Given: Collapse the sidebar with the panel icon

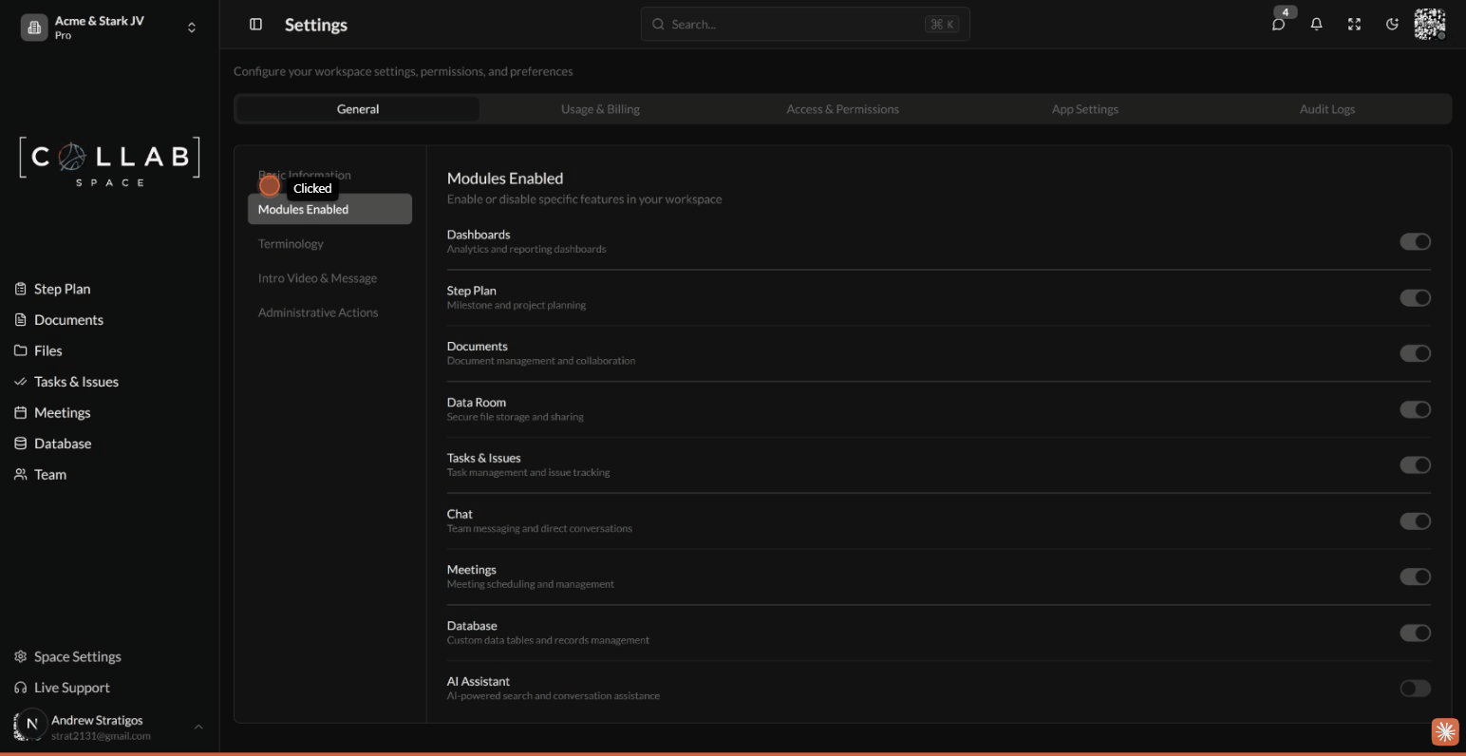Looking at the screenshot, I should (255, 24).
